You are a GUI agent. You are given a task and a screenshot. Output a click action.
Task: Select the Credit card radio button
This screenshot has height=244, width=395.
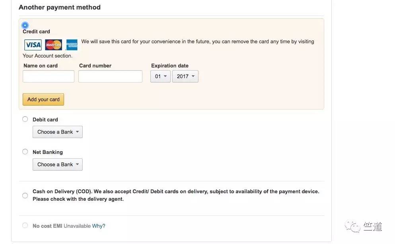(25, 25)
